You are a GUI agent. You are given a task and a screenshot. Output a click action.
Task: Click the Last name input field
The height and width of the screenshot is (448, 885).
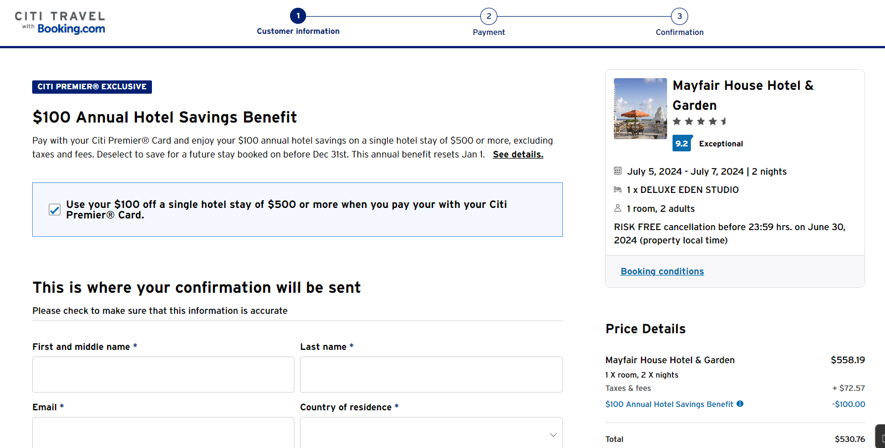[431, 374]
